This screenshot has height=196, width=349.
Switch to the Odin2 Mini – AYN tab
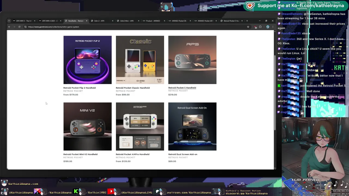click(x=127, y=21)
